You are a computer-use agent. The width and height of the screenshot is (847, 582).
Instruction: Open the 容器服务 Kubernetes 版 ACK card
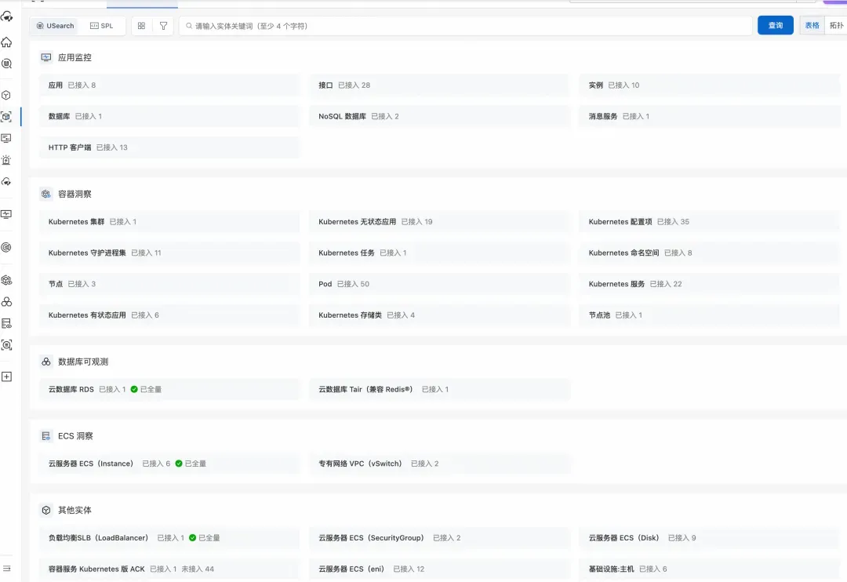pyautogui.click(x=169, y=569)
